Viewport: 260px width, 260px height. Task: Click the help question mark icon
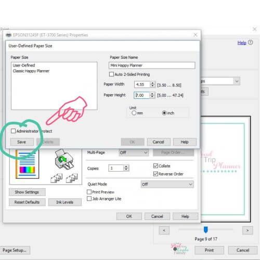tap(250, 43)
